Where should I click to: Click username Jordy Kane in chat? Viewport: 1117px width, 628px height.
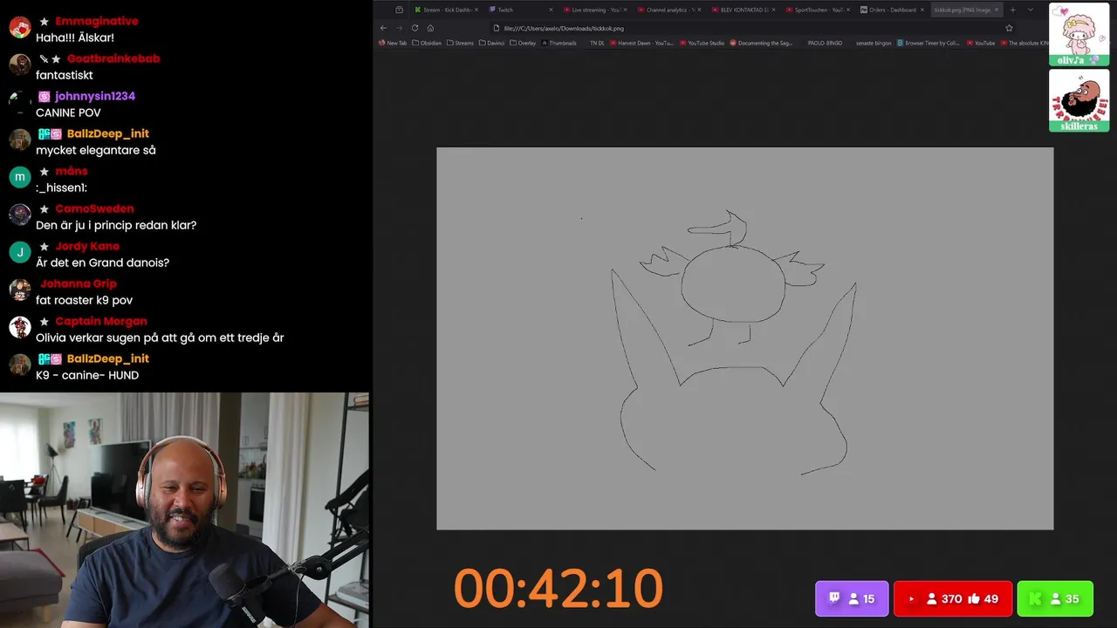(87, 246)
